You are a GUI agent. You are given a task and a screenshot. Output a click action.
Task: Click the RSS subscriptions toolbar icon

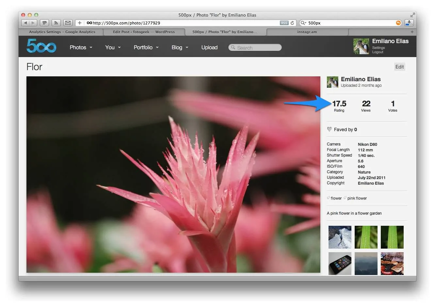coord(56,23)
